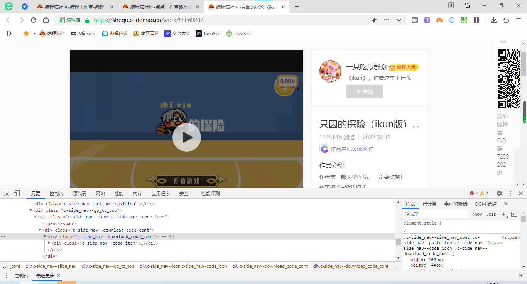
Task: Open the tab count indicator showing 3
Action: 451,5
